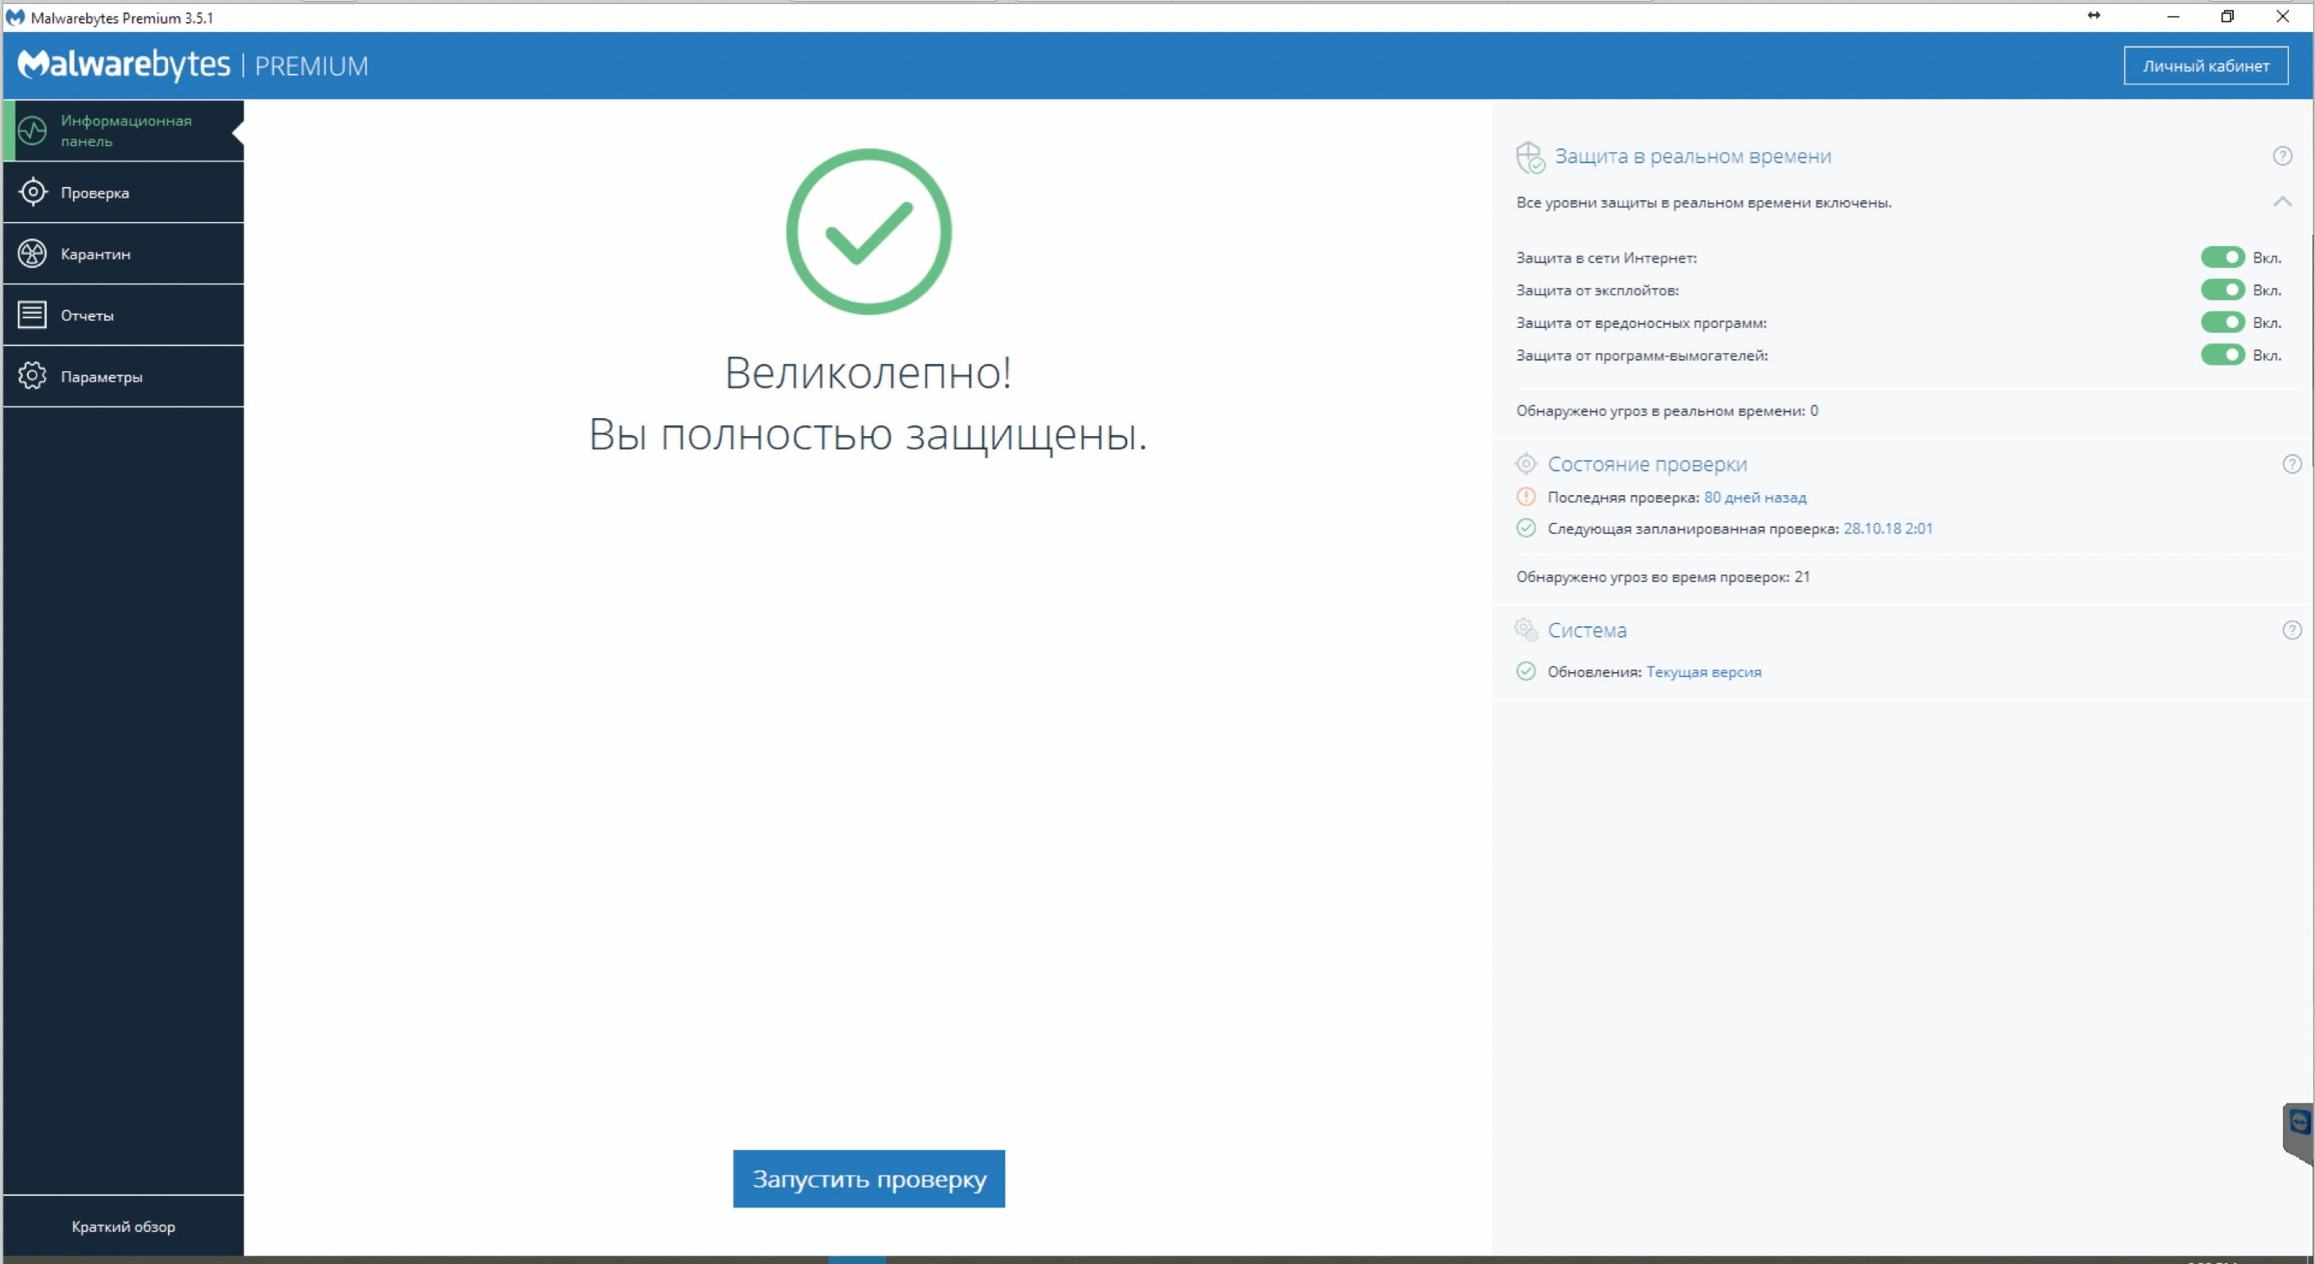The height and width of the screenshot is (1264, 2315).
Task: Click the Карантин quarantine icon
Action: [x=32, y=253]
